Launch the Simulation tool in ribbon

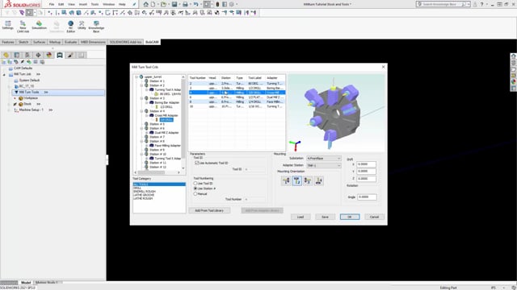tap(40, 25)
